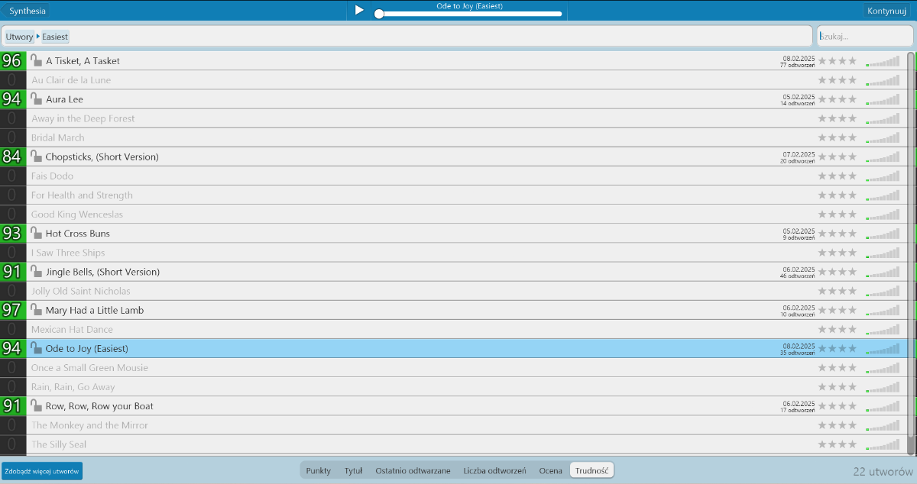Select the Easiest breadcrumb folder

[55, 37]
